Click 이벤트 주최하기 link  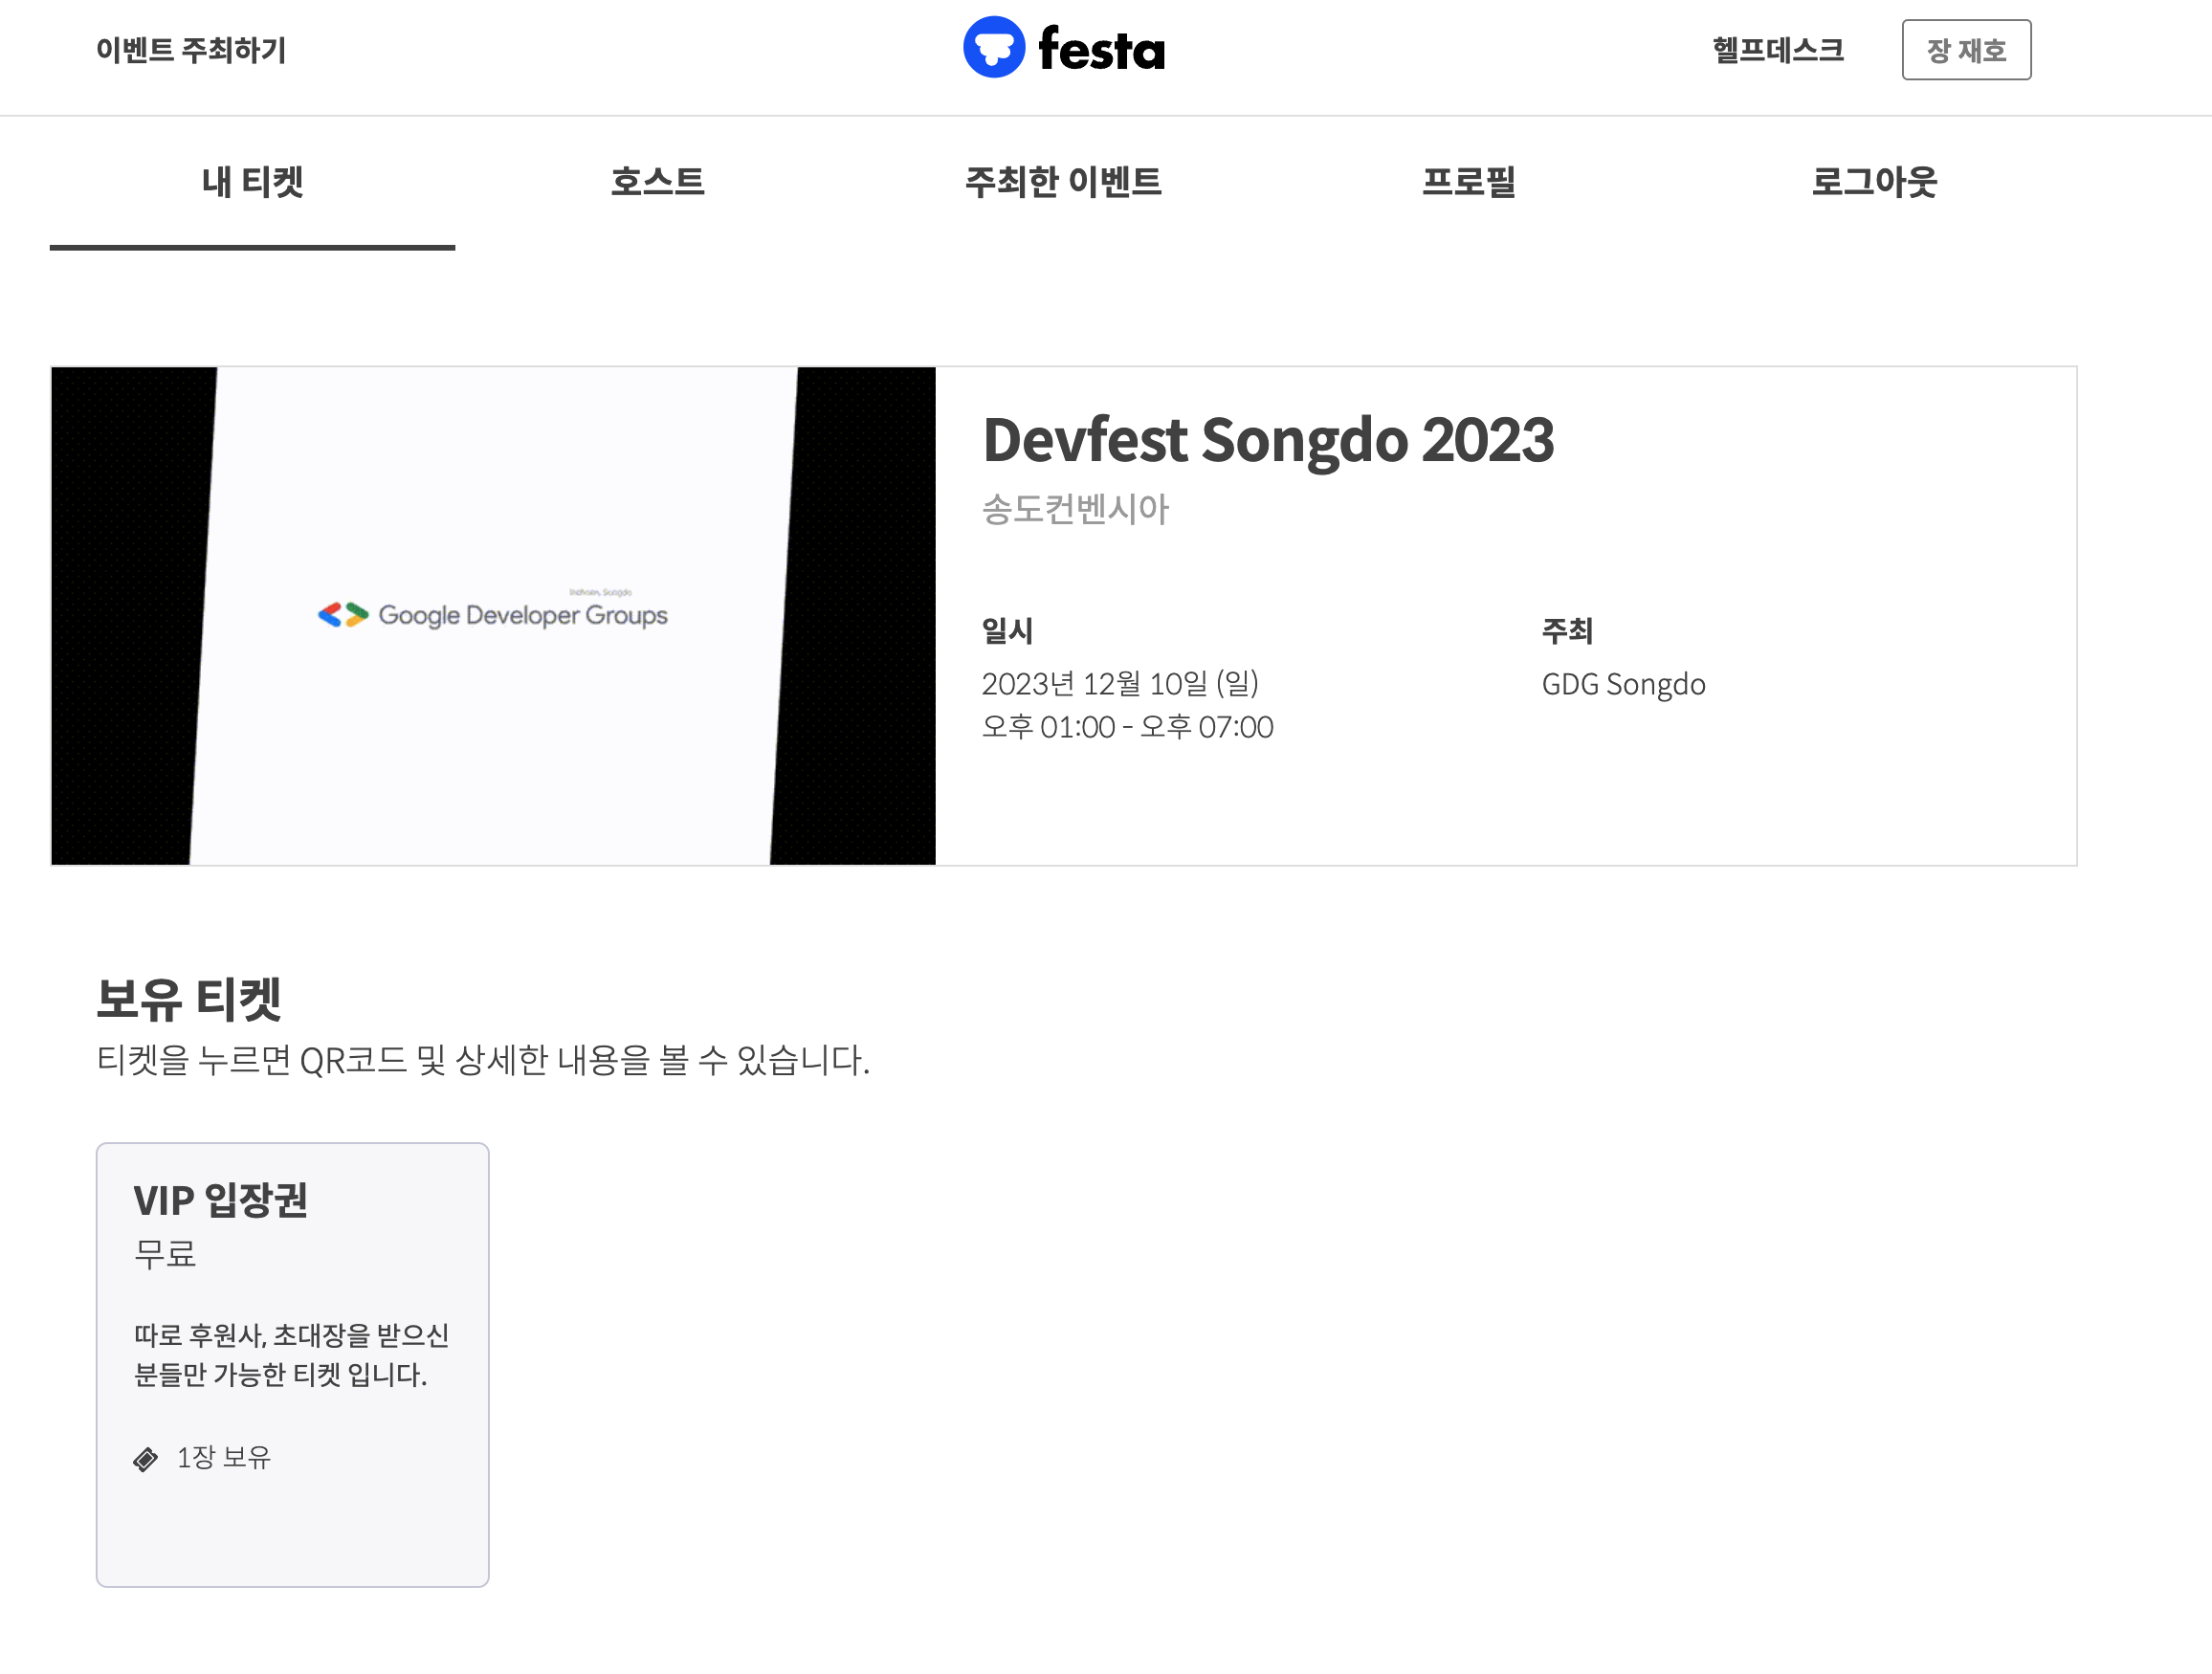tap(191, 50)
